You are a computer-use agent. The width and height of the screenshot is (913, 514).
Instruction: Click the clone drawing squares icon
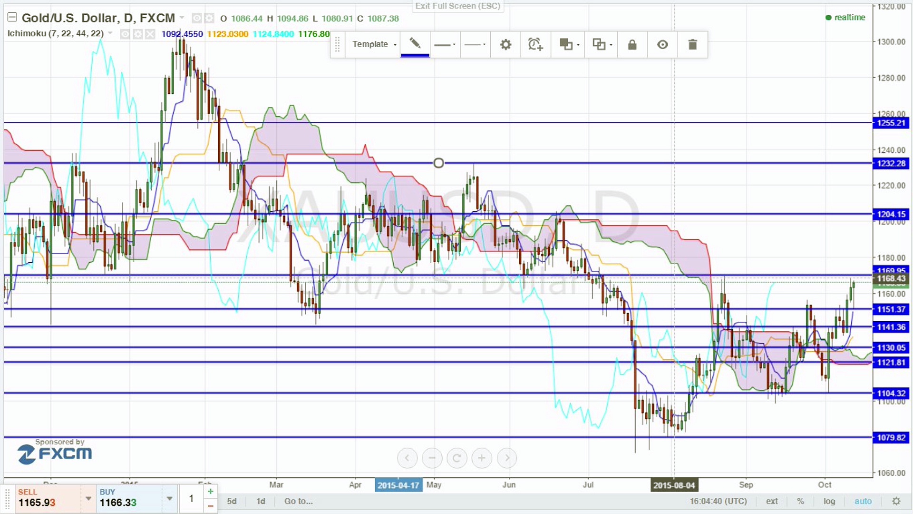pyautogui.click(x=599, y=45)
